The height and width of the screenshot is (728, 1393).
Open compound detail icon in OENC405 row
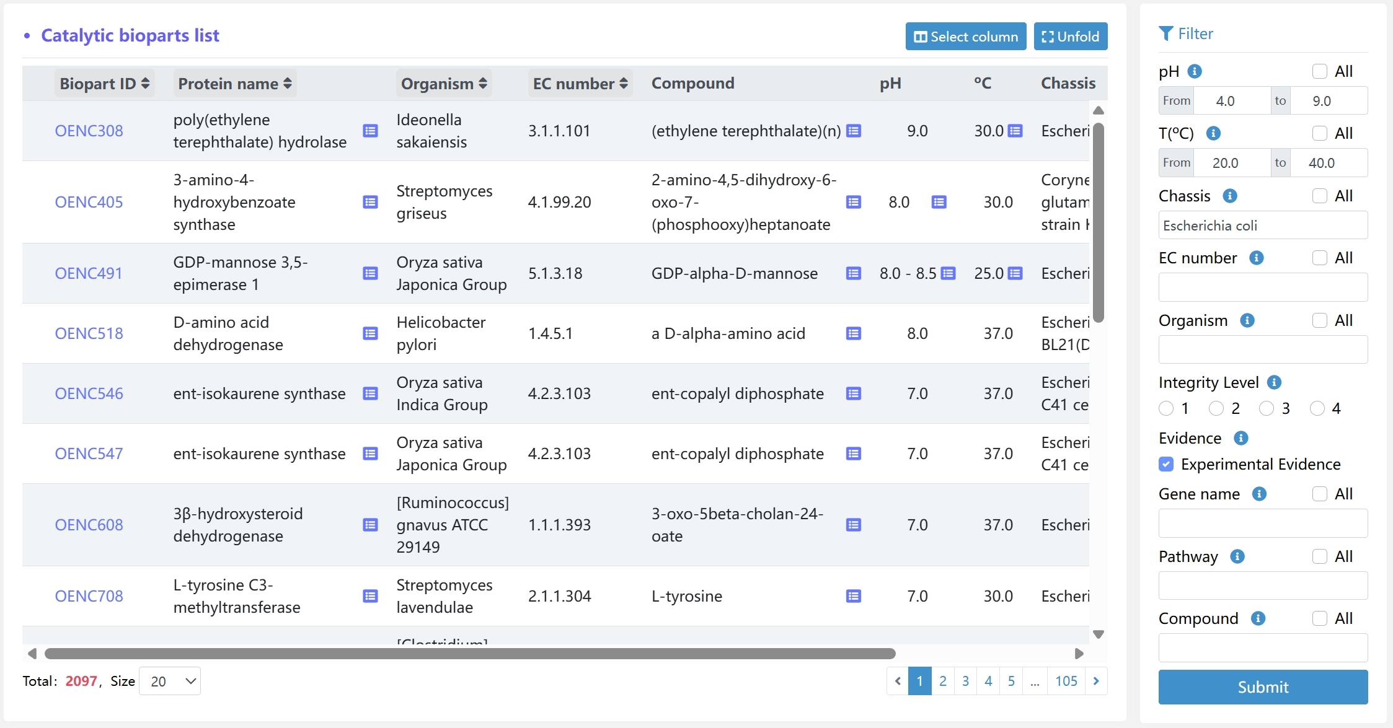(854, 202)
